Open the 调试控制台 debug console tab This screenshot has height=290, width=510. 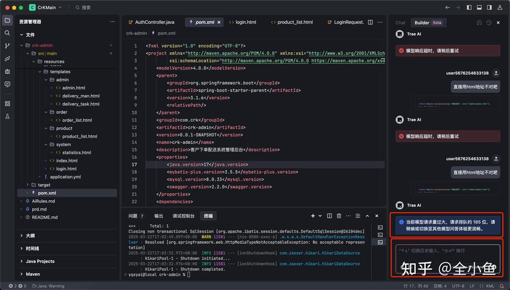(183, 216)
